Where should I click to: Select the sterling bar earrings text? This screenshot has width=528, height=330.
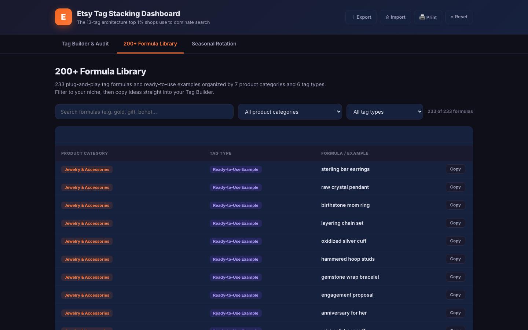(x=345, y=169)
